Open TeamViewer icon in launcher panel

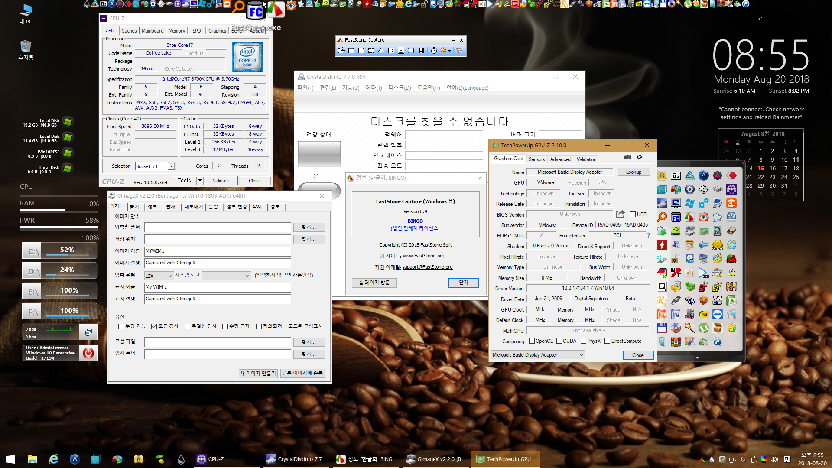pyautogui.click(x=718, y=314)
